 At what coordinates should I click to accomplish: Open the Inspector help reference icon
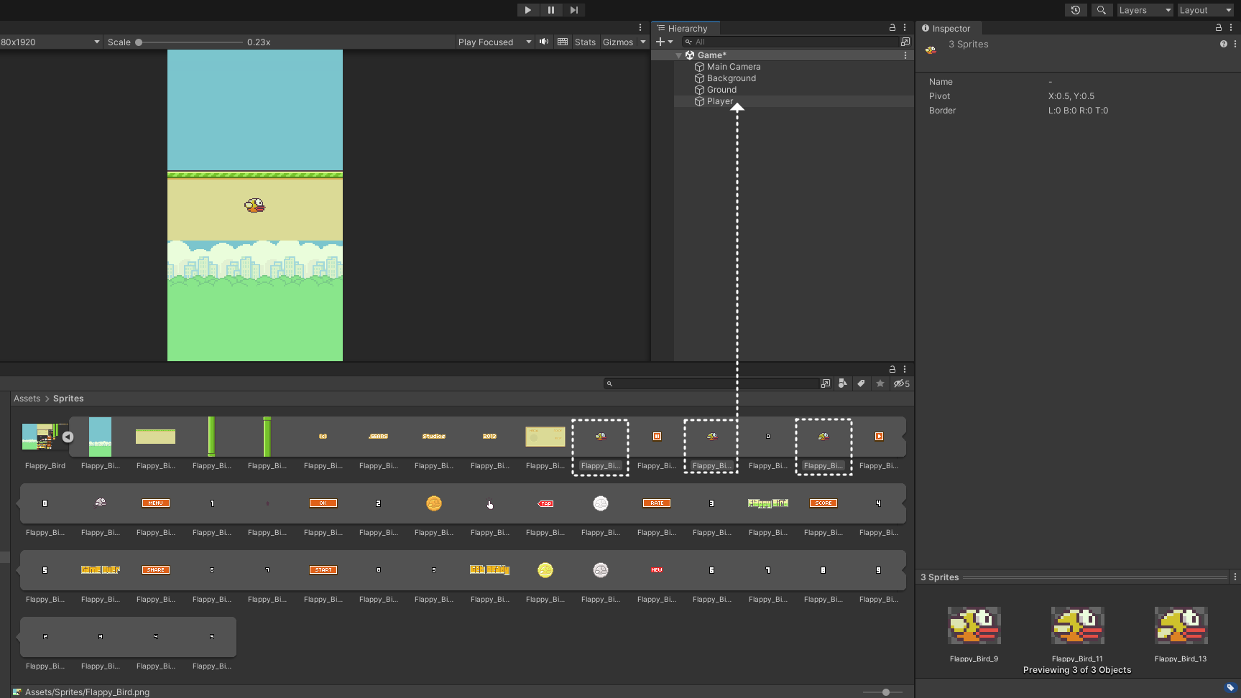[x=1224, y=44]
